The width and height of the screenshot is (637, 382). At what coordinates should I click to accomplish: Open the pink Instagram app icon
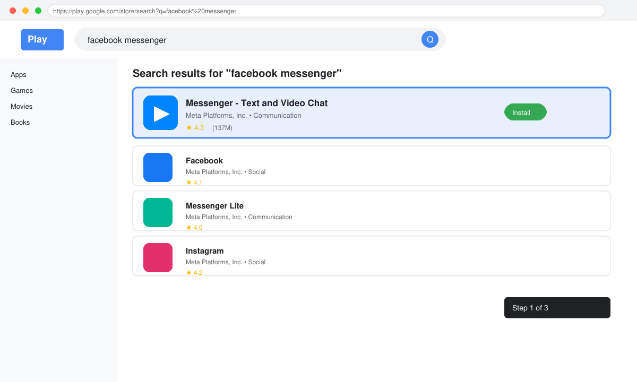[x=158, y=257]
